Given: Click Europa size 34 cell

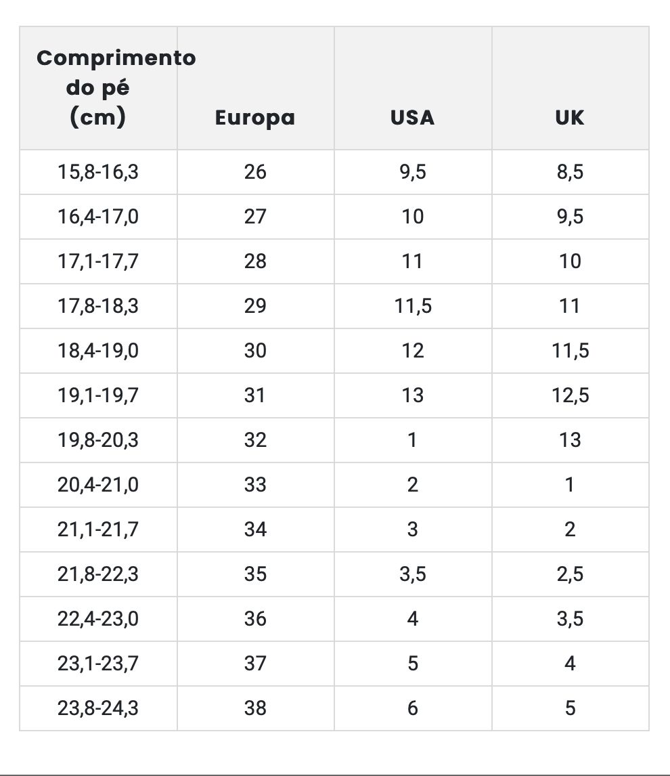Looking at the screenshot, I should [255, 530].
